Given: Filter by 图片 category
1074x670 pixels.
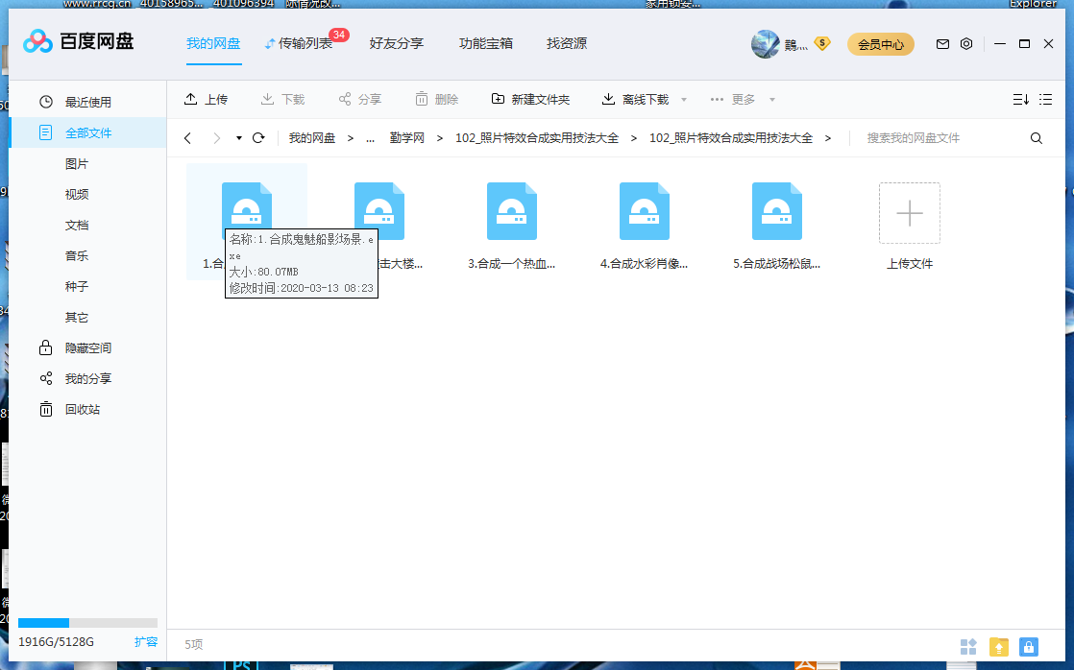Looking at the screenshot, I should tap(77, 163).
